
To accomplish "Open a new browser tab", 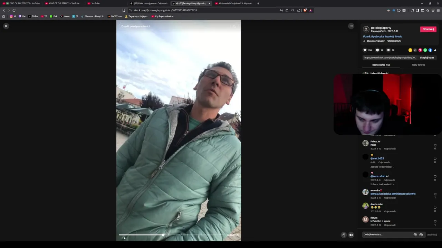I will (x=258, y=3).
